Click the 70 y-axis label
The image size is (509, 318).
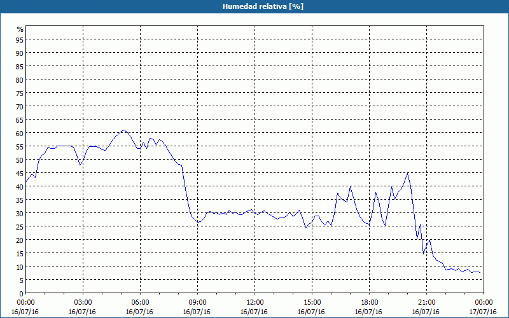[20, 106]
